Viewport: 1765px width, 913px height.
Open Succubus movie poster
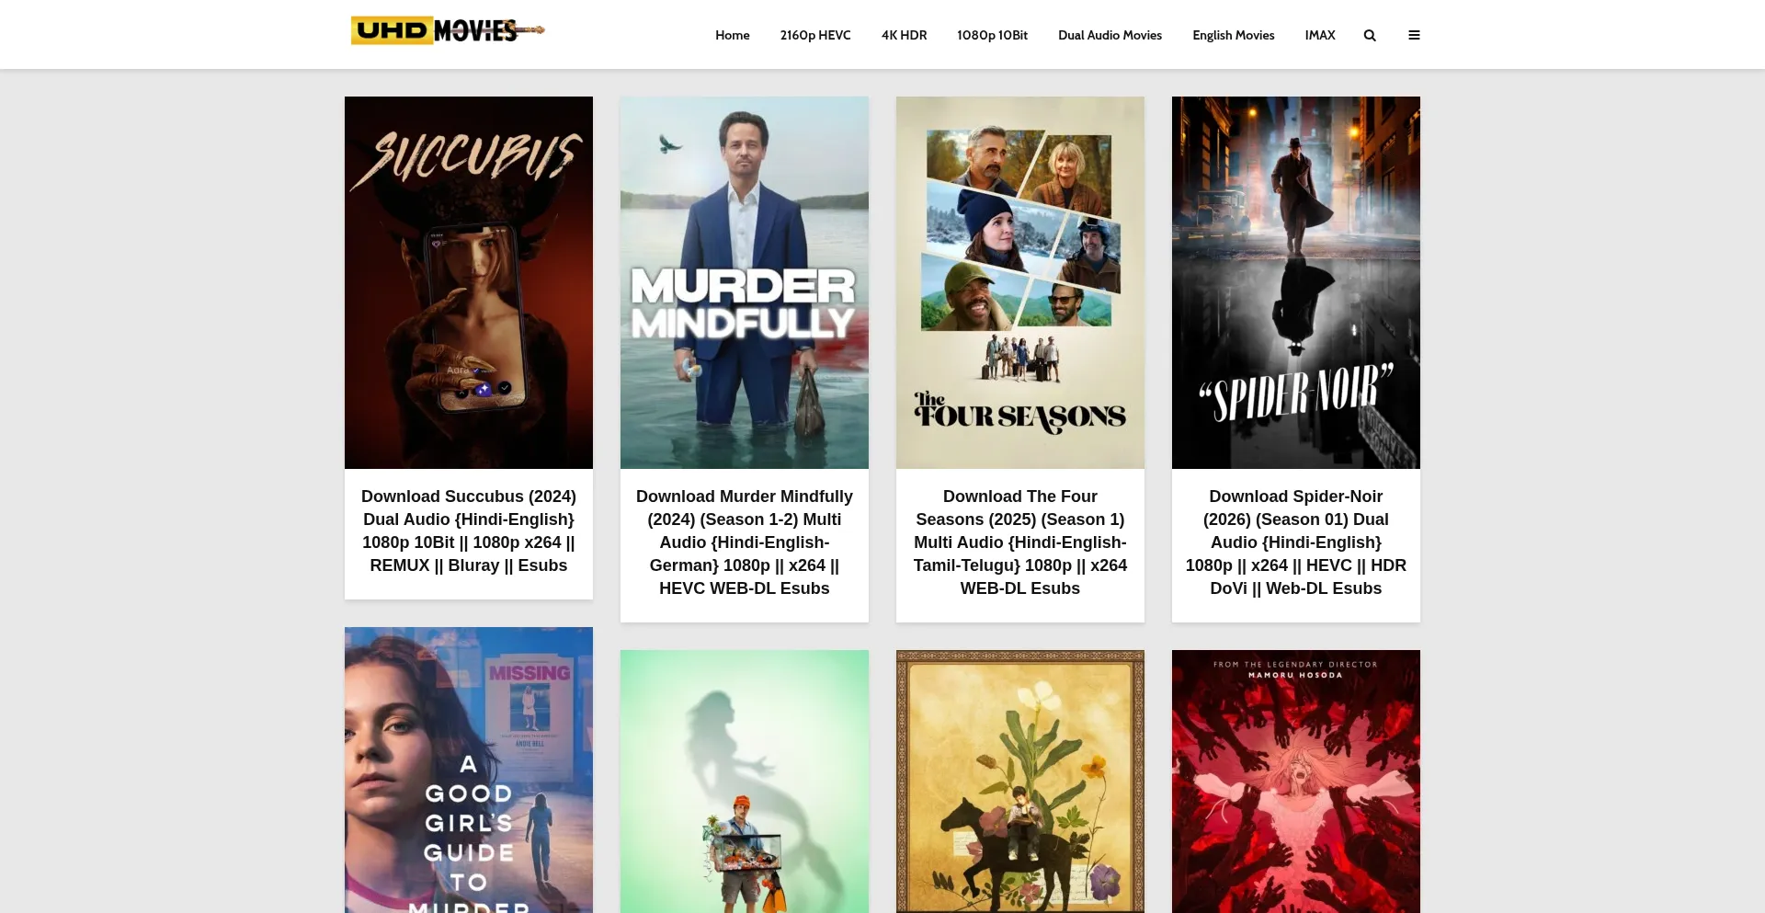click(469, 282)
